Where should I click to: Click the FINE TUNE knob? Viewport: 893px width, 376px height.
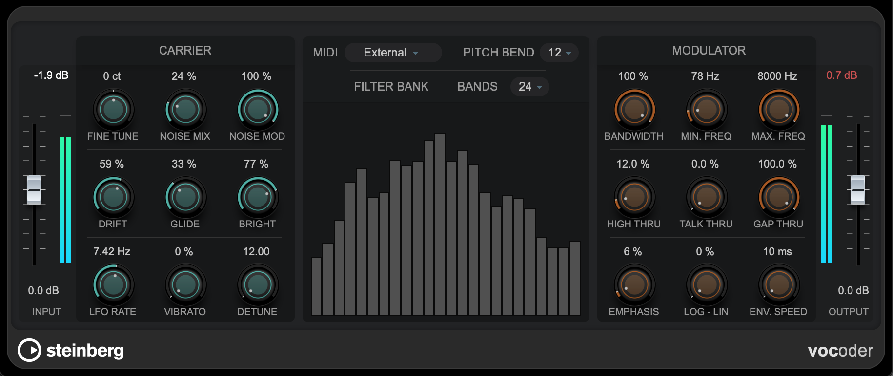113,110
